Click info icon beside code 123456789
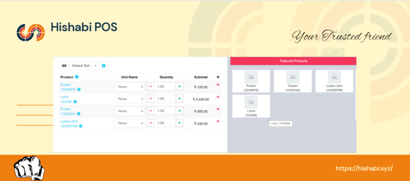This screenshot has height=181, width=410. (81, 126)
